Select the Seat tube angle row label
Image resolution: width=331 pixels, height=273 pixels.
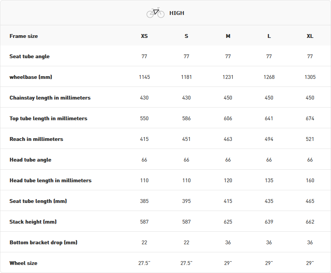coord(29,56)
